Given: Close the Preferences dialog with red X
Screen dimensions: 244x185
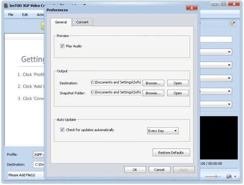Looking at the screenshot, I should coord(191,8).
